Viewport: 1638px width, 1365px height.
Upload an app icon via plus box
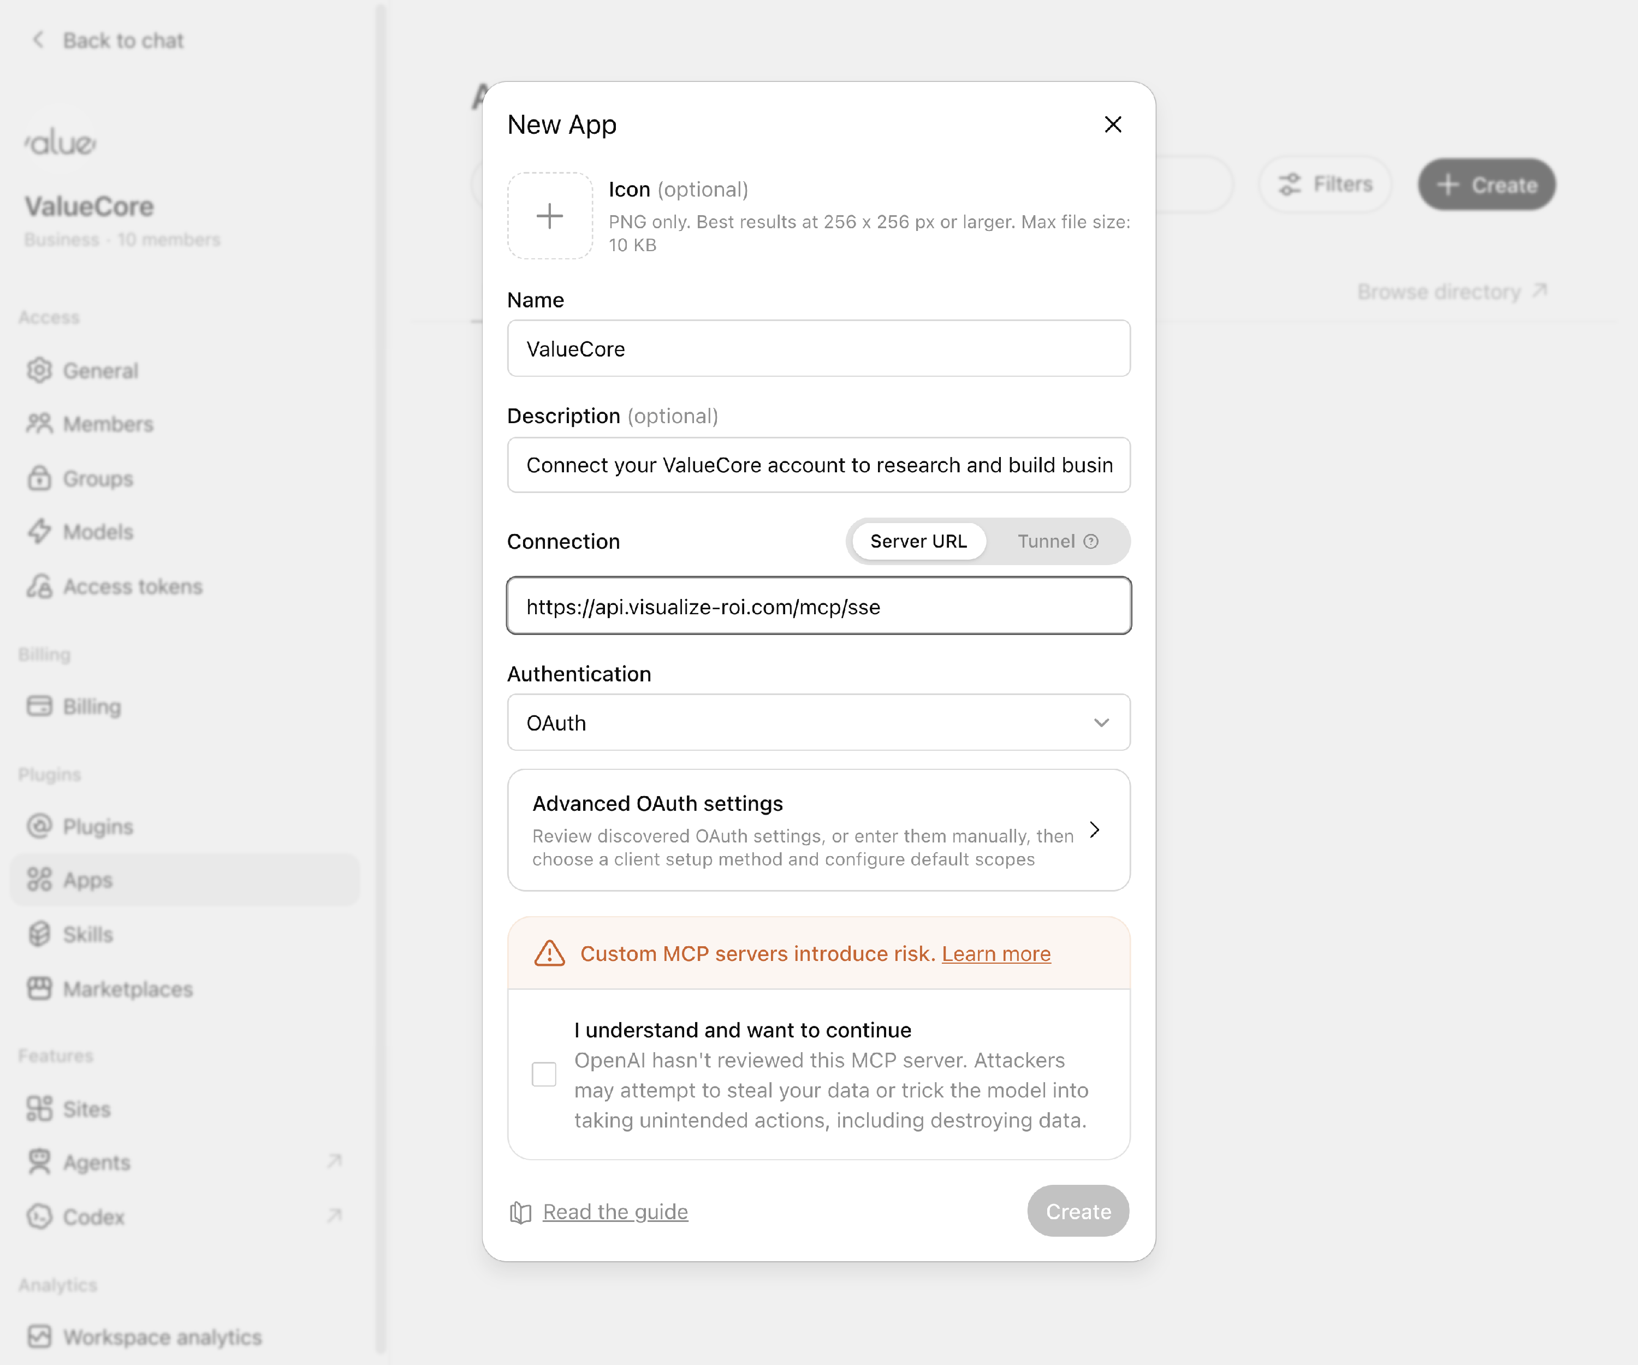[x=550, y=216]
